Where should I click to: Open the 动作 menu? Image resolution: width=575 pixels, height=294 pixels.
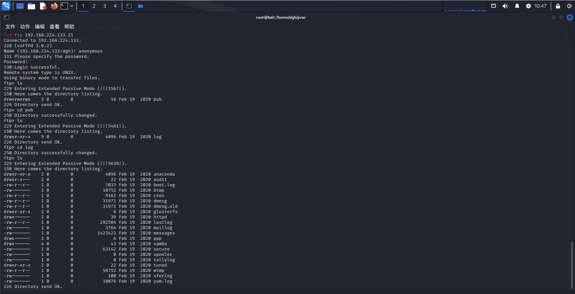(x=25, y=27)
